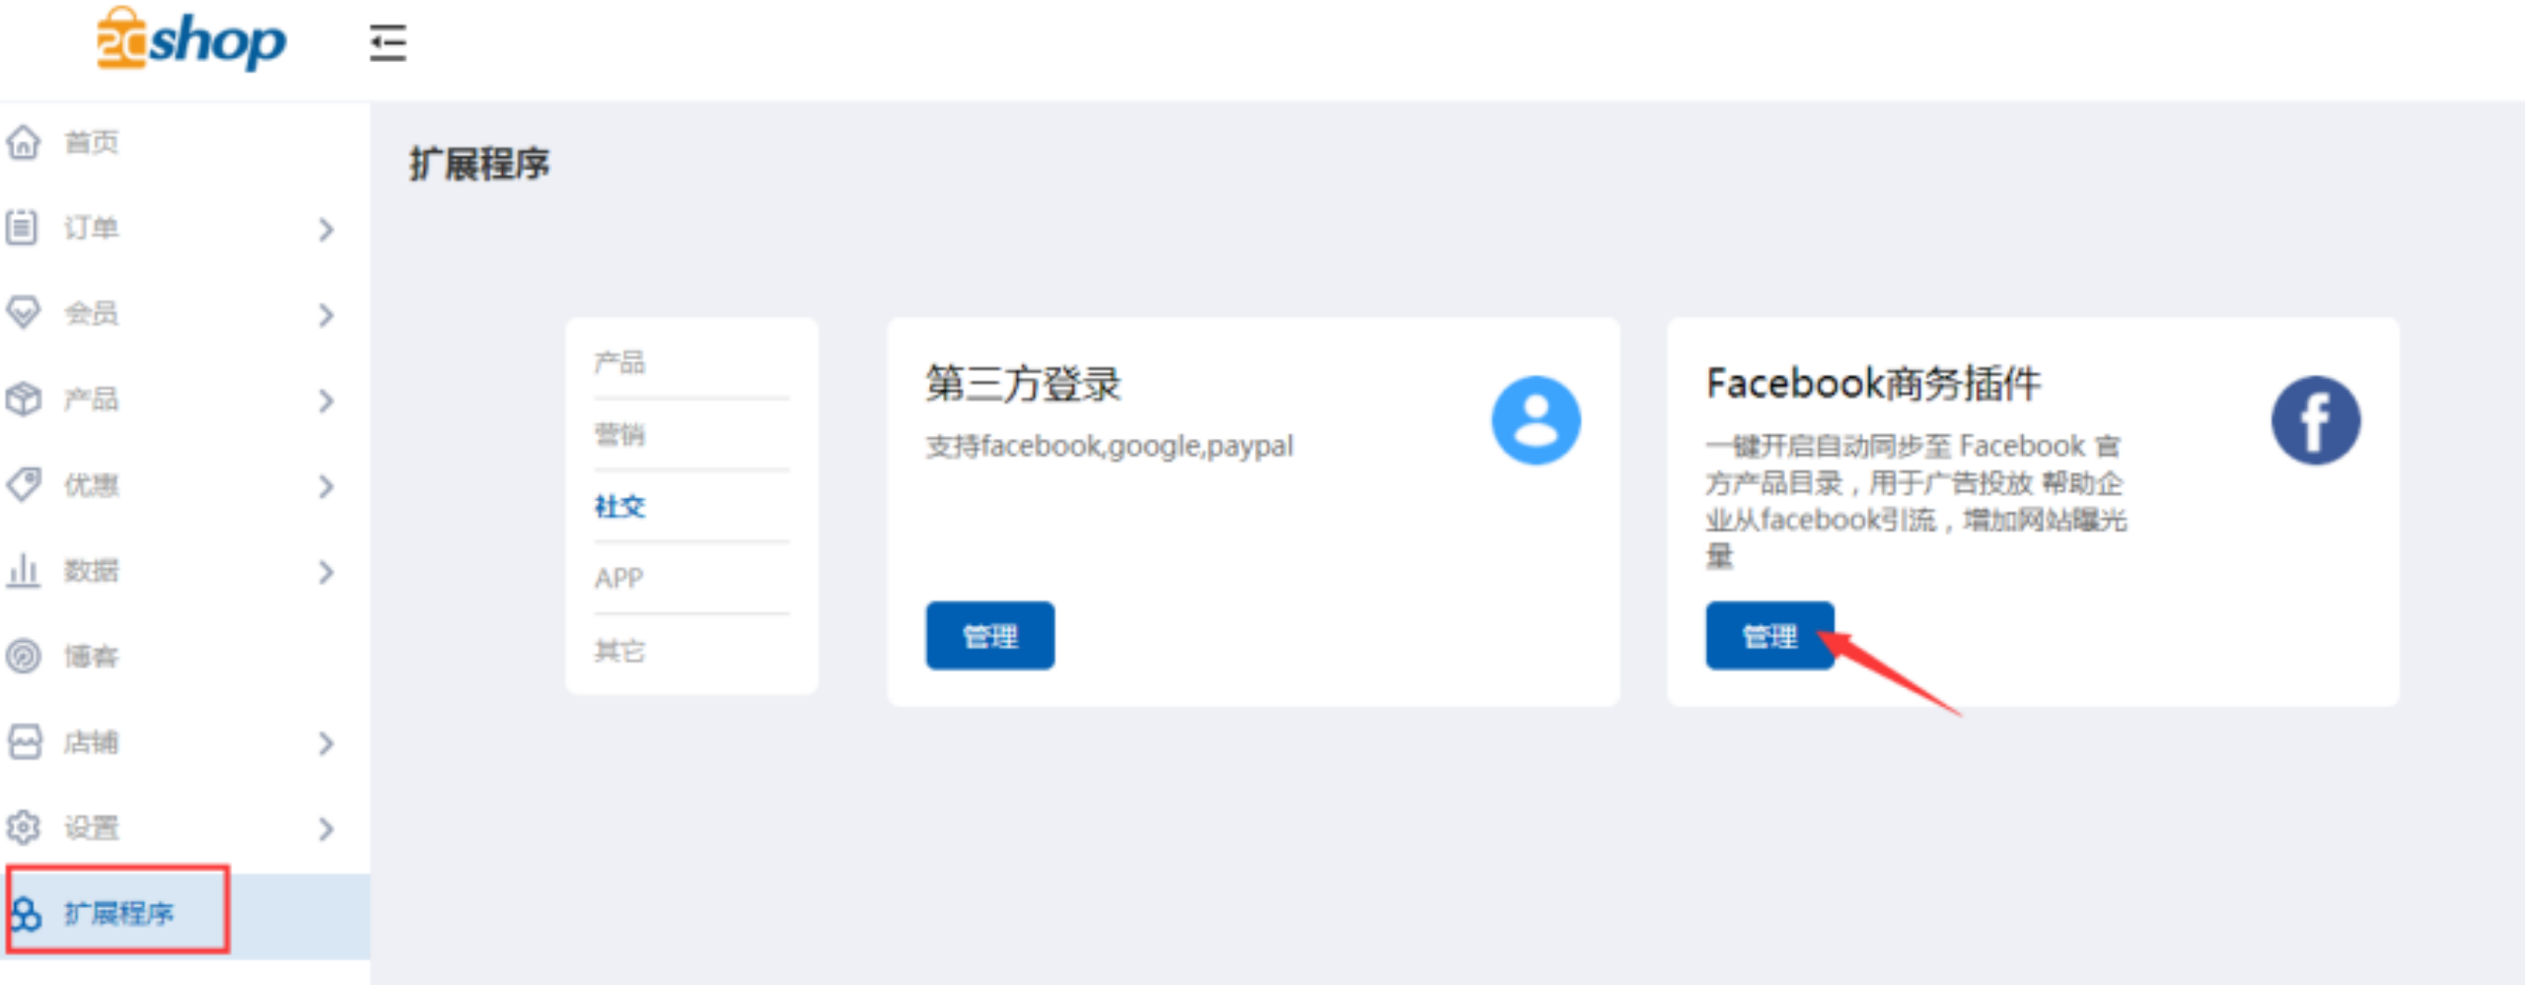Click the discount tag icon

tap(24, 485)
